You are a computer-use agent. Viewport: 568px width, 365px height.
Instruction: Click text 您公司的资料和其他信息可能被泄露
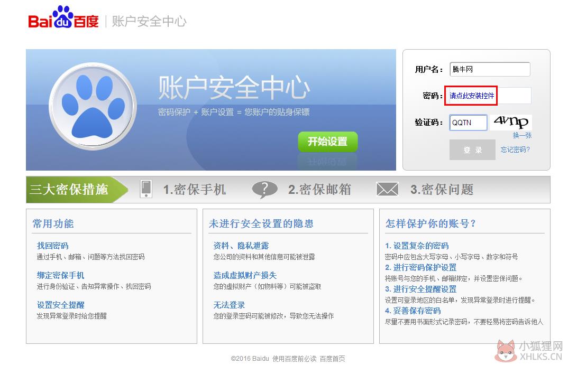coord(264,257)
